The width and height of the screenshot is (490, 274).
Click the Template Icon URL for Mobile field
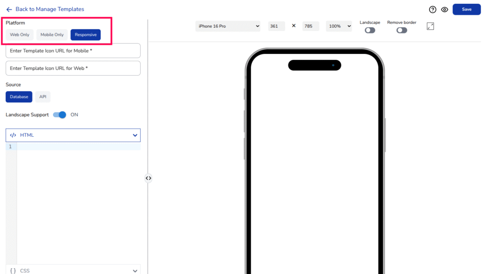coord(73,51)
